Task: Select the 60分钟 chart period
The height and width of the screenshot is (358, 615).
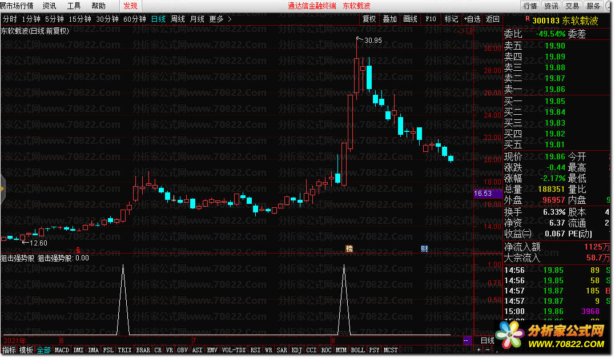Action: click(x=135, y=19)
